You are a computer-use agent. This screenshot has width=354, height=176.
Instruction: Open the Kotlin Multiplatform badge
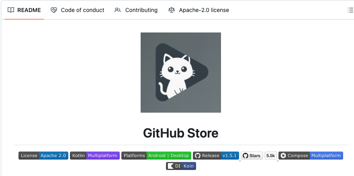coord(95,156)
